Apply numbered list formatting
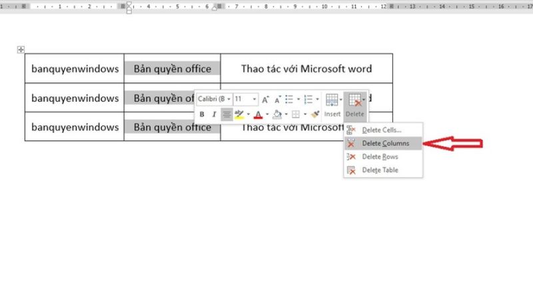 [308, 99]
